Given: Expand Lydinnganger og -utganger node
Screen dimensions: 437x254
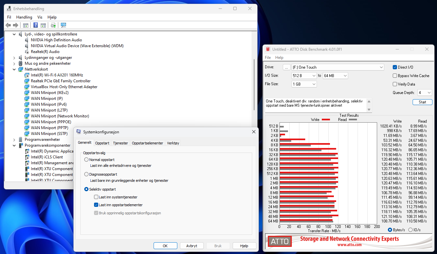Looking at the screenshot, I should 14,58.
